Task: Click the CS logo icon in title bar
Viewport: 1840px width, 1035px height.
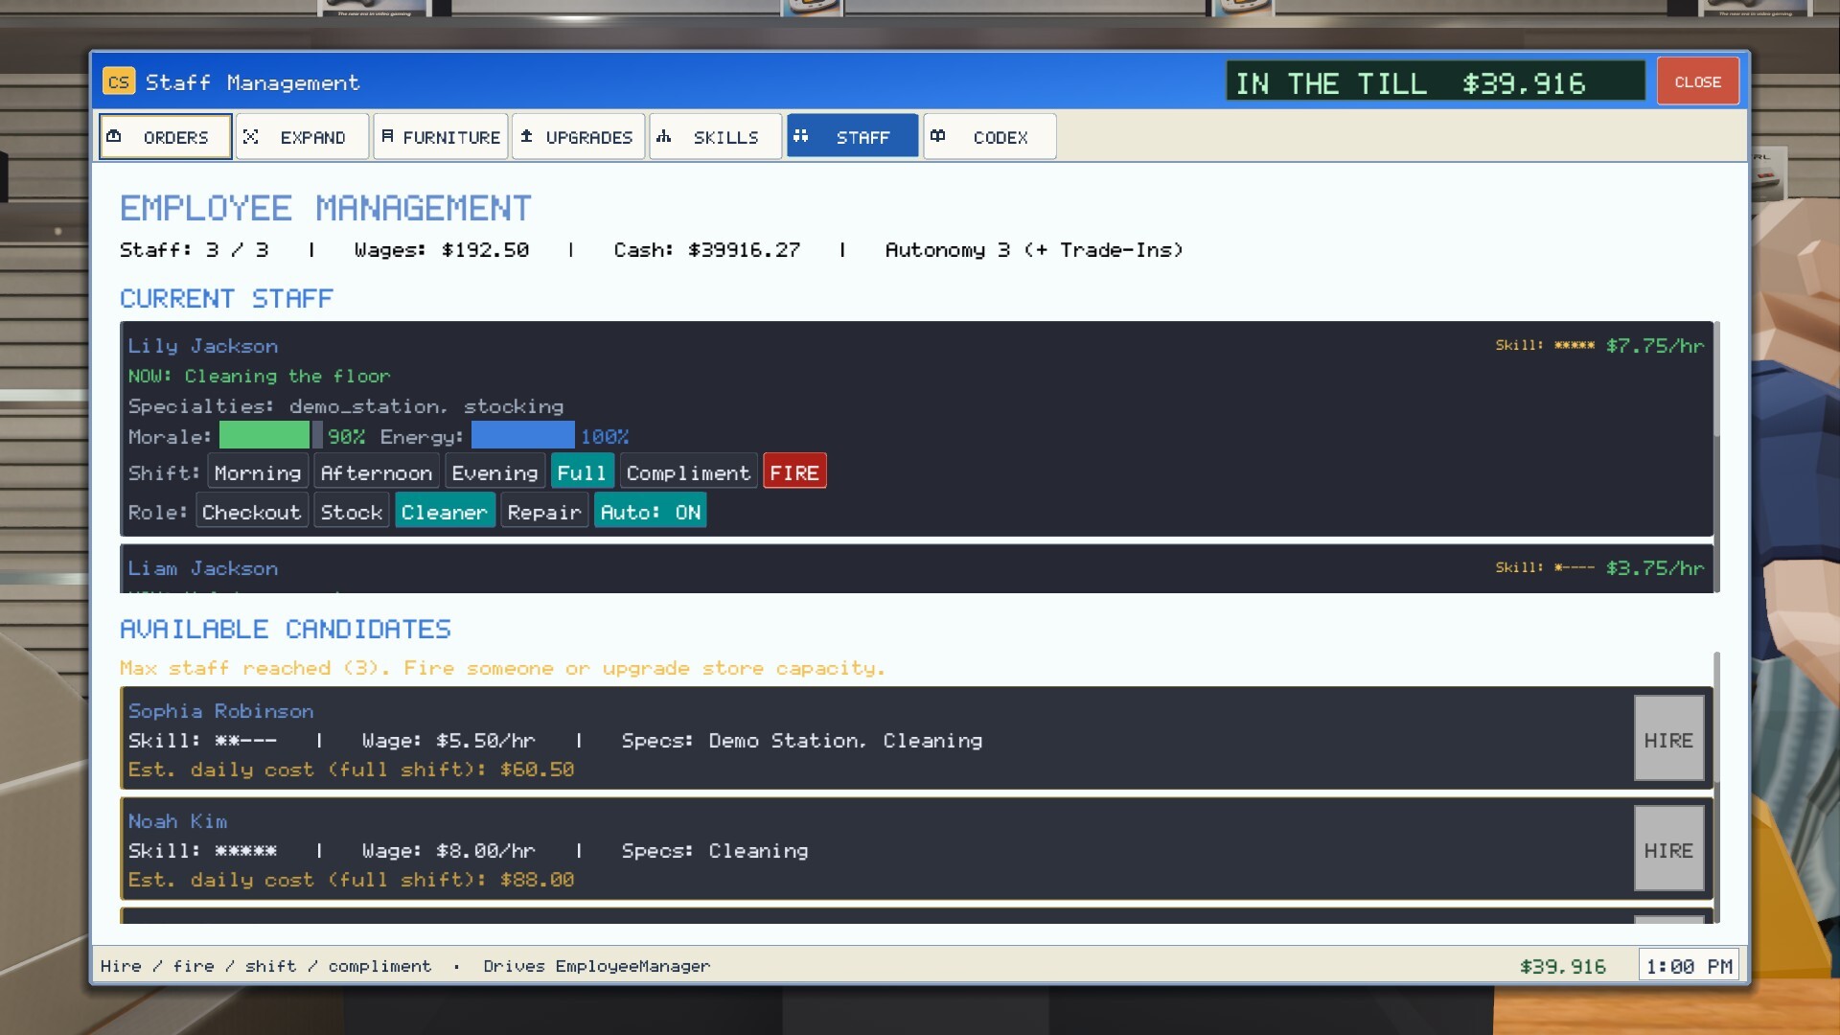Action: (x=119, y=82)
